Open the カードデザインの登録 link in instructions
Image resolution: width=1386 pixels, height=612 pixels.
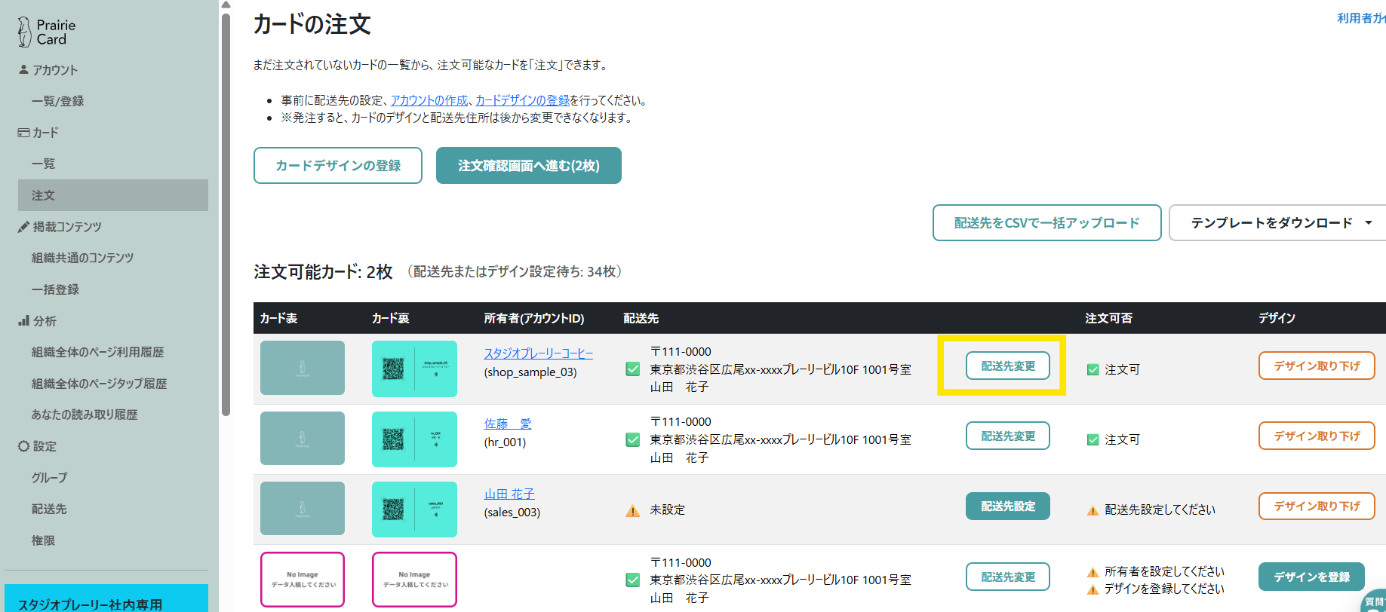pos(522,100)
